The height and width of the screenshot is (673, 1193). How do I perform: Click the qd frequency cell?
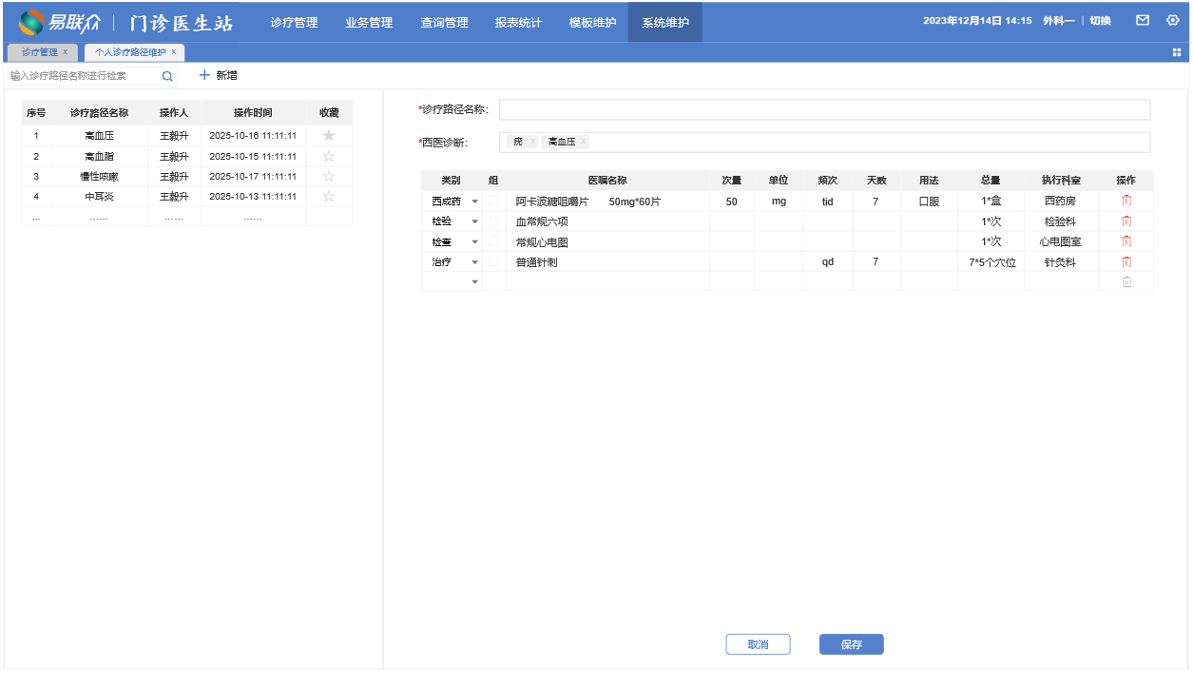point(828,262)
